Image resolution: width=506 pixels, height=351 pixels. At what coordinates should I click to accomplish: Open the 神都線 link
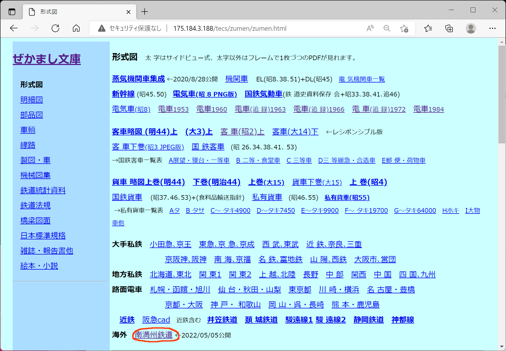point(403,320)
